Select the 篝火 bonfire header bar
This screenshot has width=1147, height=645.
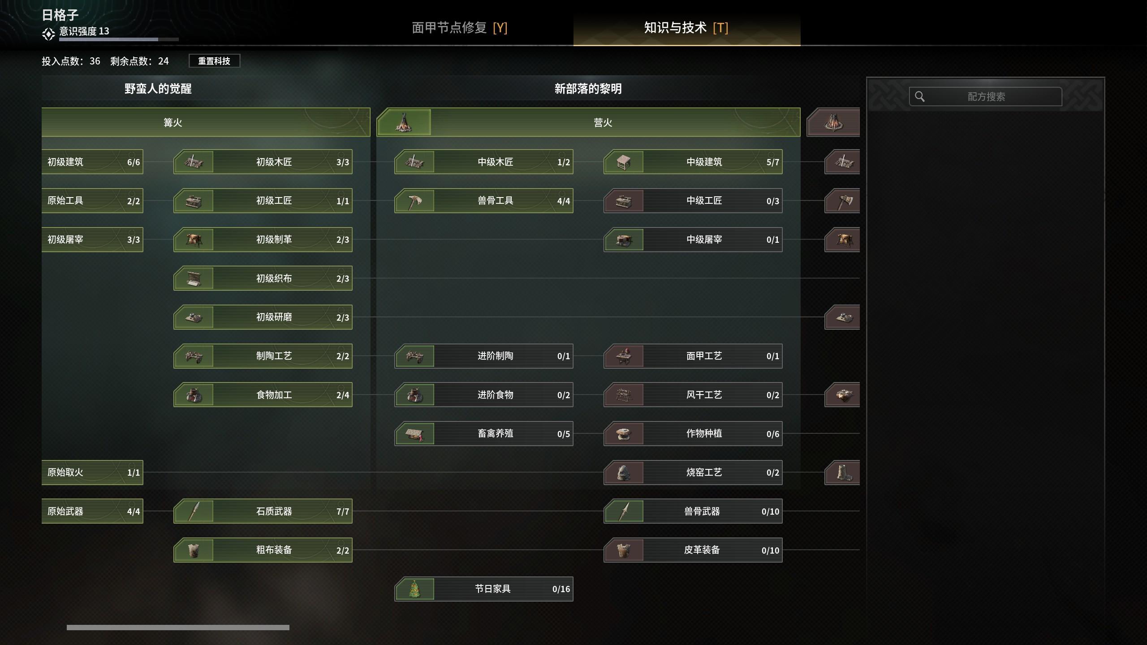pos(206,122)
